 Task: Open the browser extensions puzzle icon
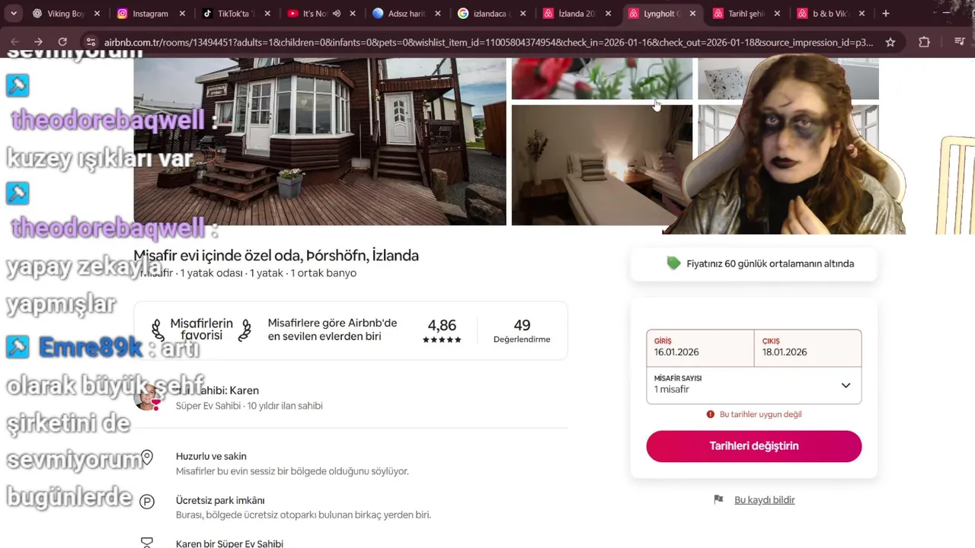point(924,42)
